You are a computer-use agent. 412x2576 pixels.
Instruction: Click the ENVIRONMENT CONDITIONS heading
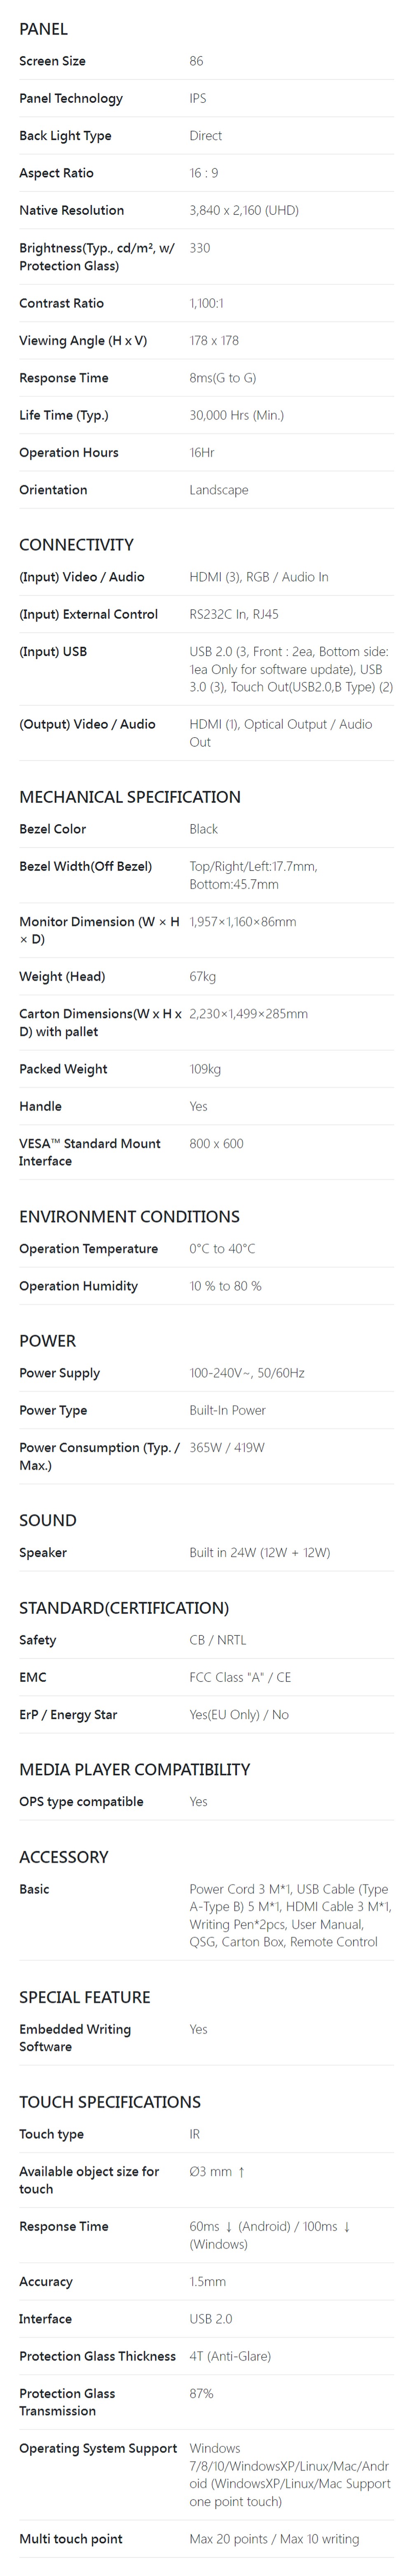(x=129, y=1217)
